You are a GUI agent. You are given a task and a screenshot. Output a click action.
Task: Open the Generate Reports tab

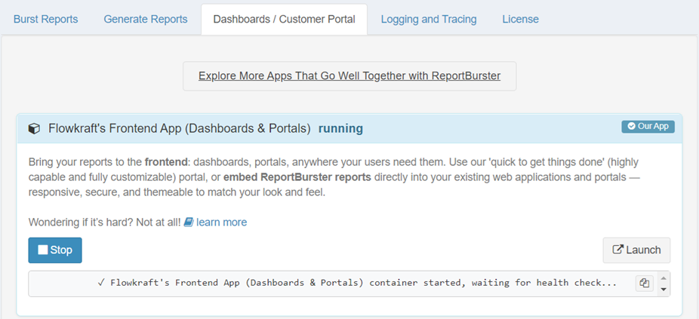tap(146, 20)
